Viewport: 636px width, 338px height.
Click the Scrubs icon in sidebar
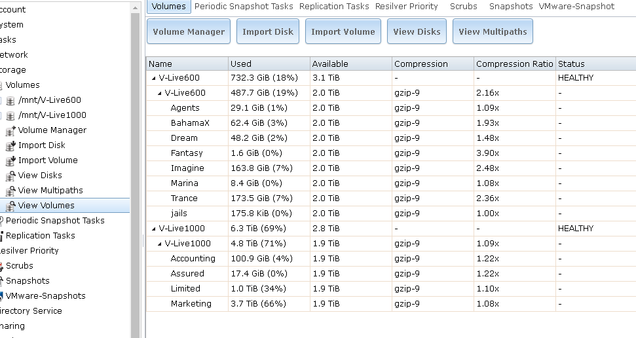coord(2,266)
